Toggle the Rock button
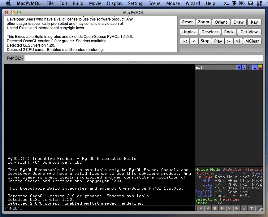The height and width of the screenshot is (217, 268). [229, 32]
